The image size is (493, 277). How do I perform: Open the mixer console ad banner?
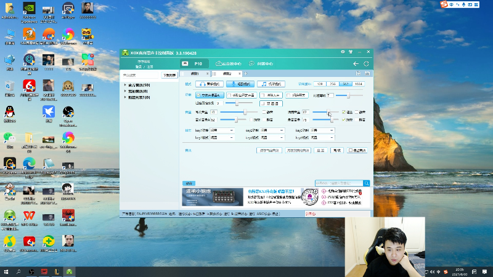[x=213, y=197]
